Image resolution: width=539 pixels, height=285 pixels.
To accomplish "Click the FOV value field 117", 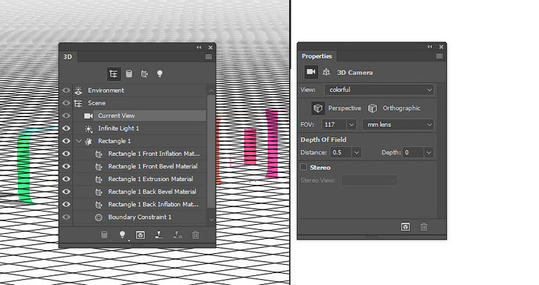I will pos(334,125).
